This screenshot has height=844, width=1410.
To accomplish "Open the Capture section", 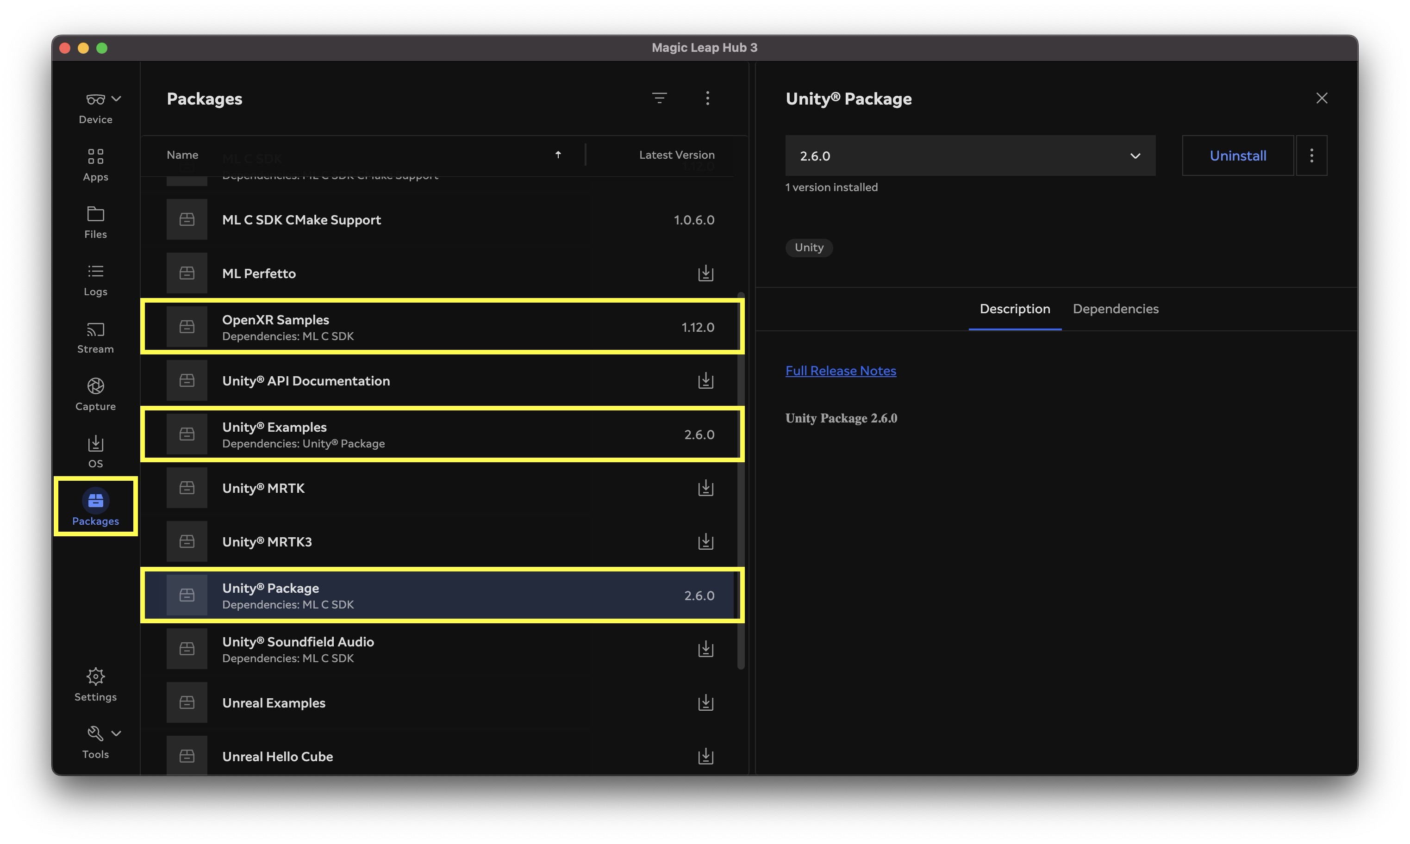I will point(95,395).
